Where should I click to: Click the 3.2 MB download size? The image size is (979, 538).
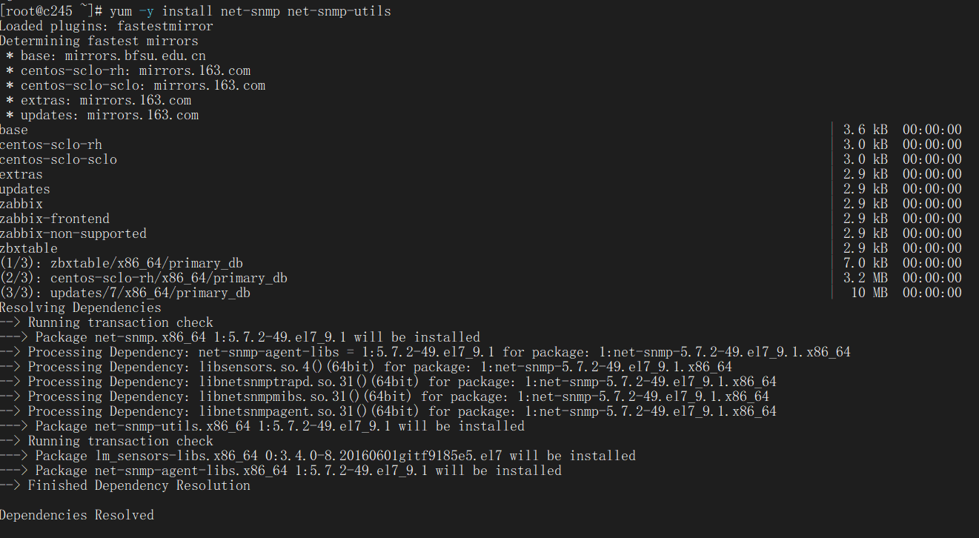tap(865, 278)
